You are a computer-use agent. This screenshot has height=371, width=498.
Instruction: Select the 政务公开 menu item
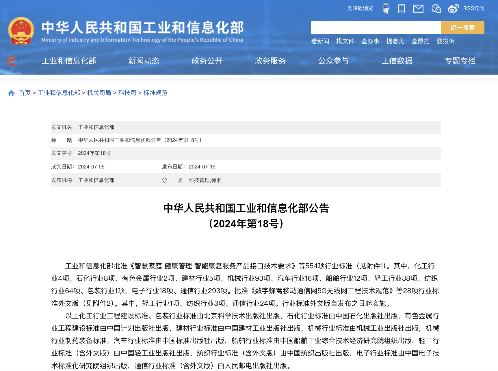tap(207, 61)
